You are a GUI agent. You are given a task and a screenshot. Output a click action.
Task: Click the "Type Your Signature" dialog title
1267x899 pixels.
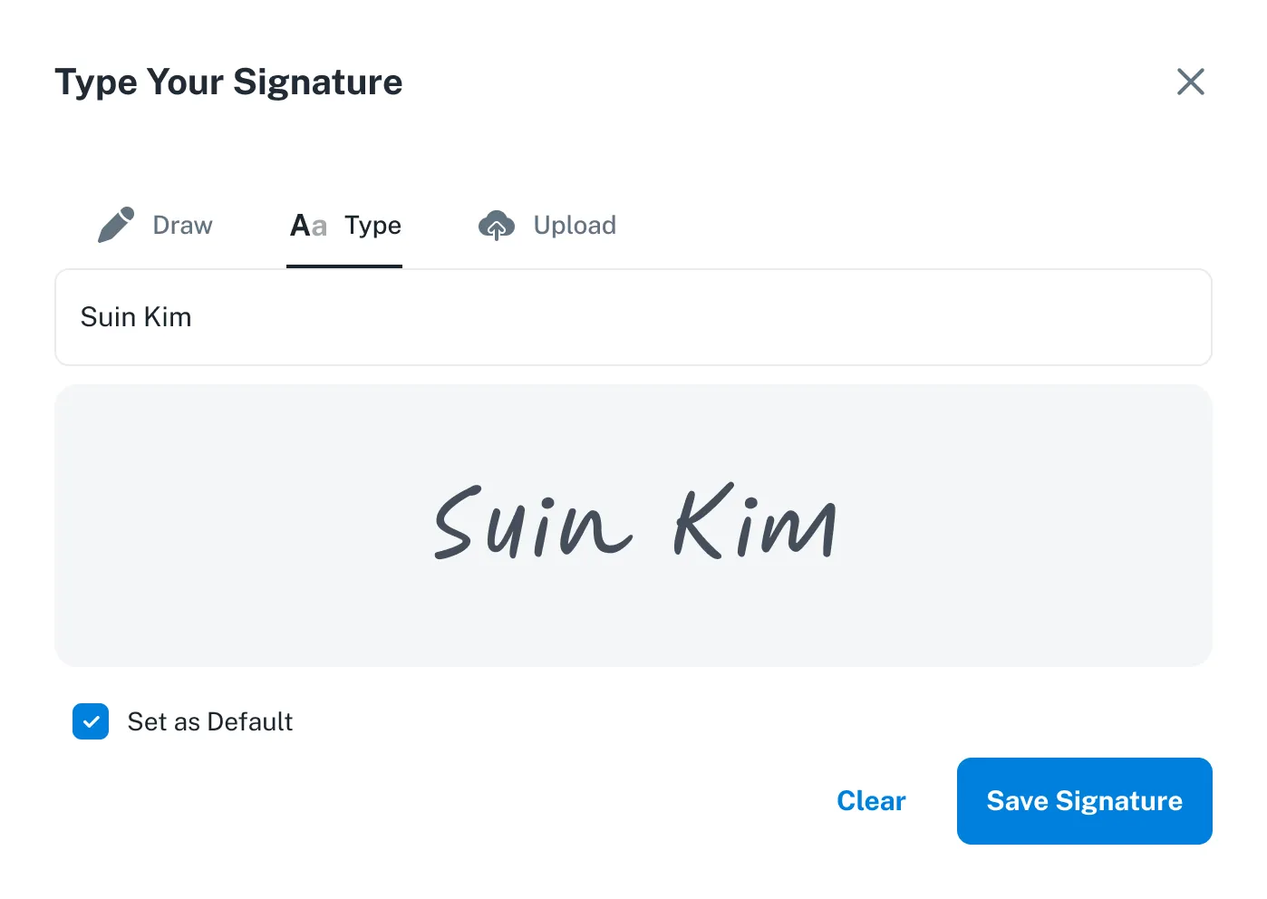click(x=228, y=82)
